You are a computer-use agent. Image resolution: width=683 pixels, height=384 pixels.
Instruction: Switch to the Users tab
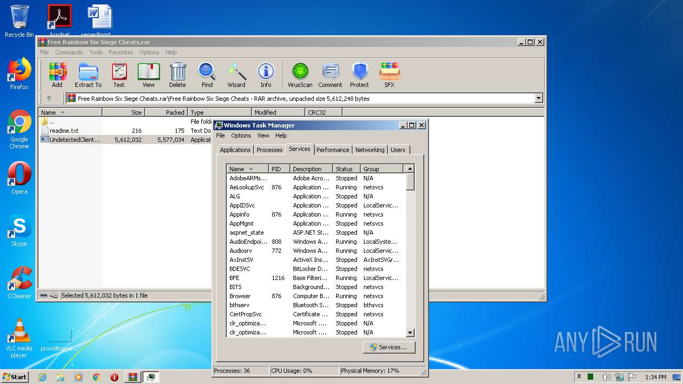(398, 150)
